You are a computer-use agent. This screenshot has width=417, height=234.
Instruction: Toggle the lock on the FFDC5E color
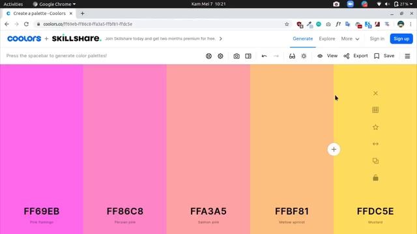pos(375,177)
